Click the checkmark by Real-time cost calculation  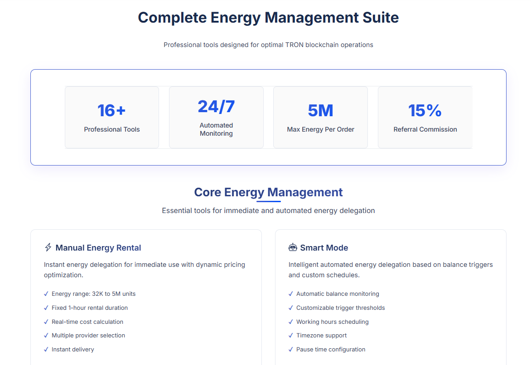[46, 322]
